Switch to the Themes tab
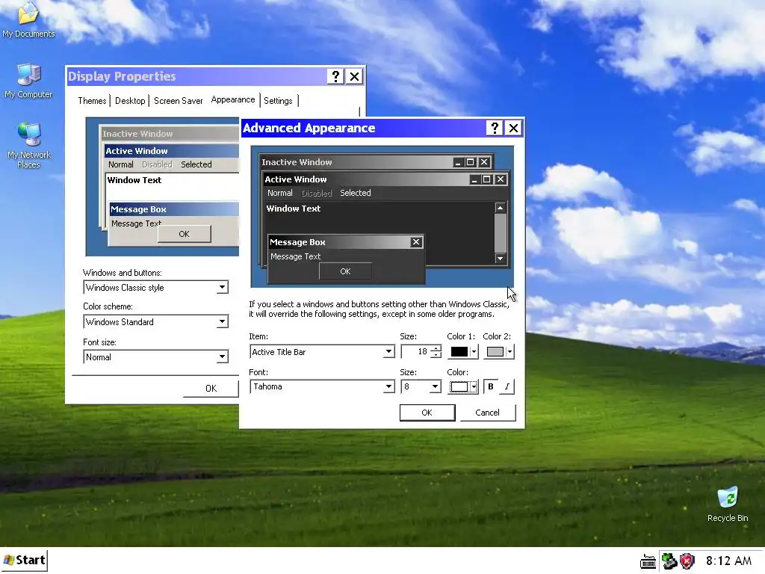This screenshot has height=574, width=765. [x=92, y=101]
